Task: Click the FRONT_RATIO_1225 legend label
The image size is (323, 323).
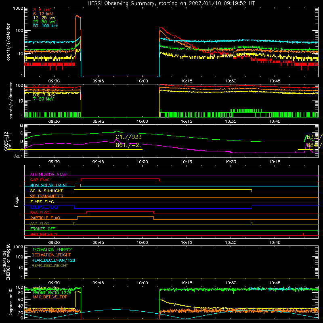Action: pos(52,293)
